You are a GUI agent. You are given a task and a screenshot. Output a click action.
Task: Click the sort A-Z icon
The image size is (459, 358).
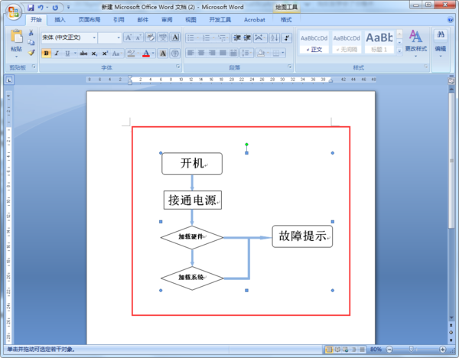coord(275,37)
